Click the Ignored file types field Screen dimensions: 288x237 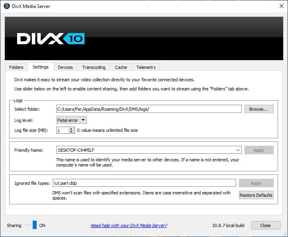pyautogui.click(x=144, y=183)
